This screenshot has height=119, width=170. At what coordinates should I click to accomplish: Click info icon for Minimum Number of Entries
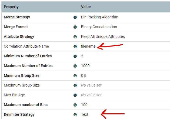pyautogui.click(x=75, y=56)
